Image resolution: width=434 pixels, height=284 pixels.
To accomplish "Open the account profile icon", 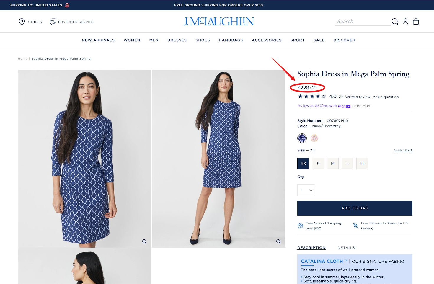I will 405,22.
